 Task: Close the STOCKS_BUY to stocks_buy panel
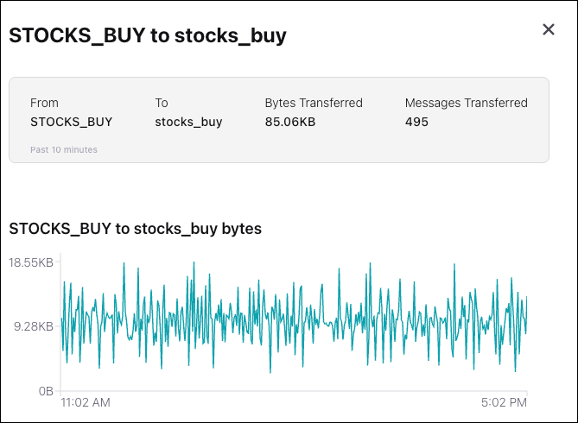[x=548, y=29]
